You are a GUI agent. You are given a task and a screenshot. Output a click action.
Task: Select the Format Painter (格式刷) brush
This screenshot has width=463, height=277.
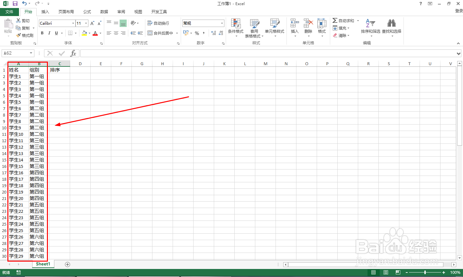(19, 35)
